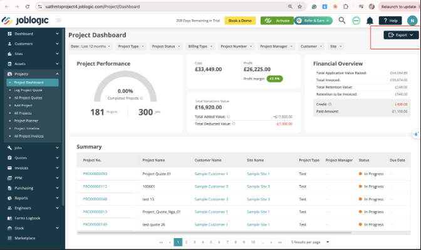The image size is (421, 250).
Task: Click the Engineers sidebar icon
Action: [x=9, y=208]
